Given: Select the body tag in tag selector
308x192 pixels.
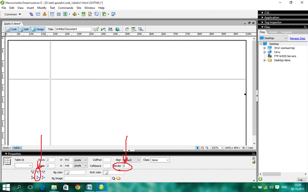Looking at the screenshot, I should (x=6, y=148).
